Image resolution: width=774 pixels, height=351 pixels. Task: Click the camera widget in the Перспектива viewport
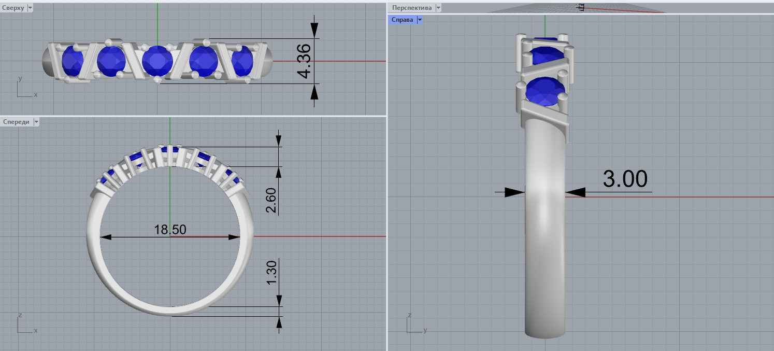[581, 7]
